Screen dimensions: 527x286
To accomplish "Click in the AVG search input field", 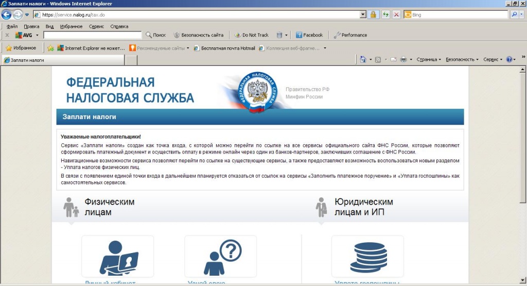I will tap(92, 35).
